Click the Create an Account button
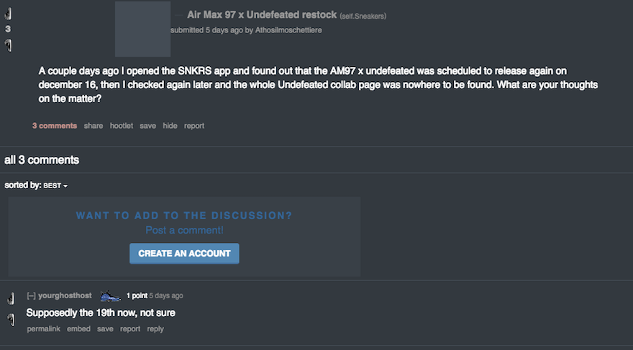This screenshot has width=633, height=350. [x=184, y=253]
